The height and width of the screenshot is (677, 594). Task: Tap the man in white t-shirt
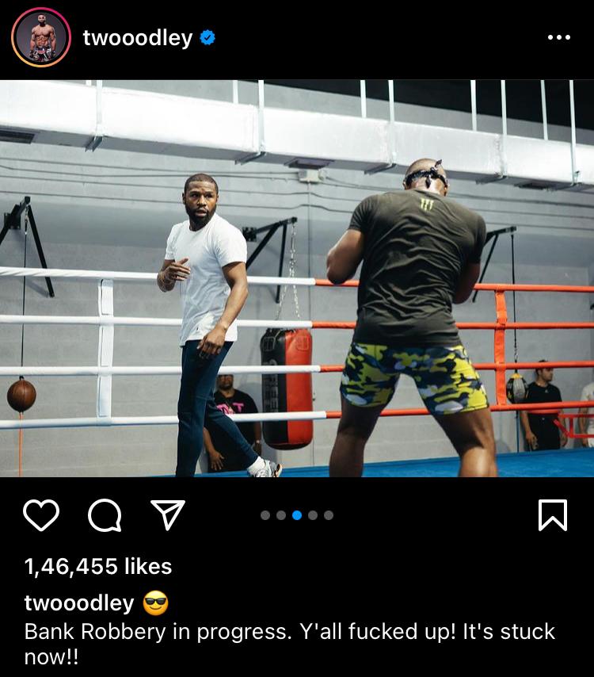point(209,323)
